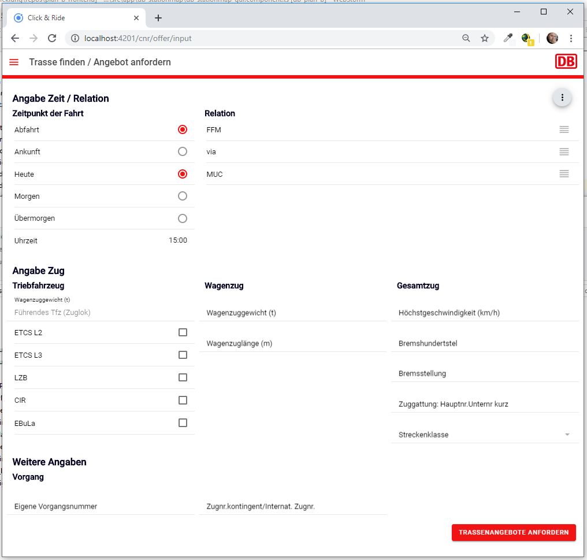587x560 pixels.
Task: Open a new browser tab
Action: pyautogui.click(x=158, y=18)
